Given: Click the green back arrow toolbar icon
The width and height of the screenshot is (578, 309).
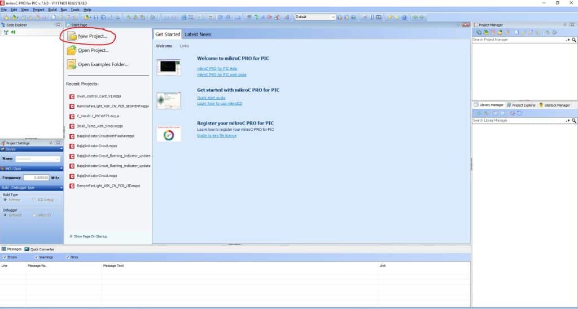Looking at the screenshot, I should coord(414,17).
